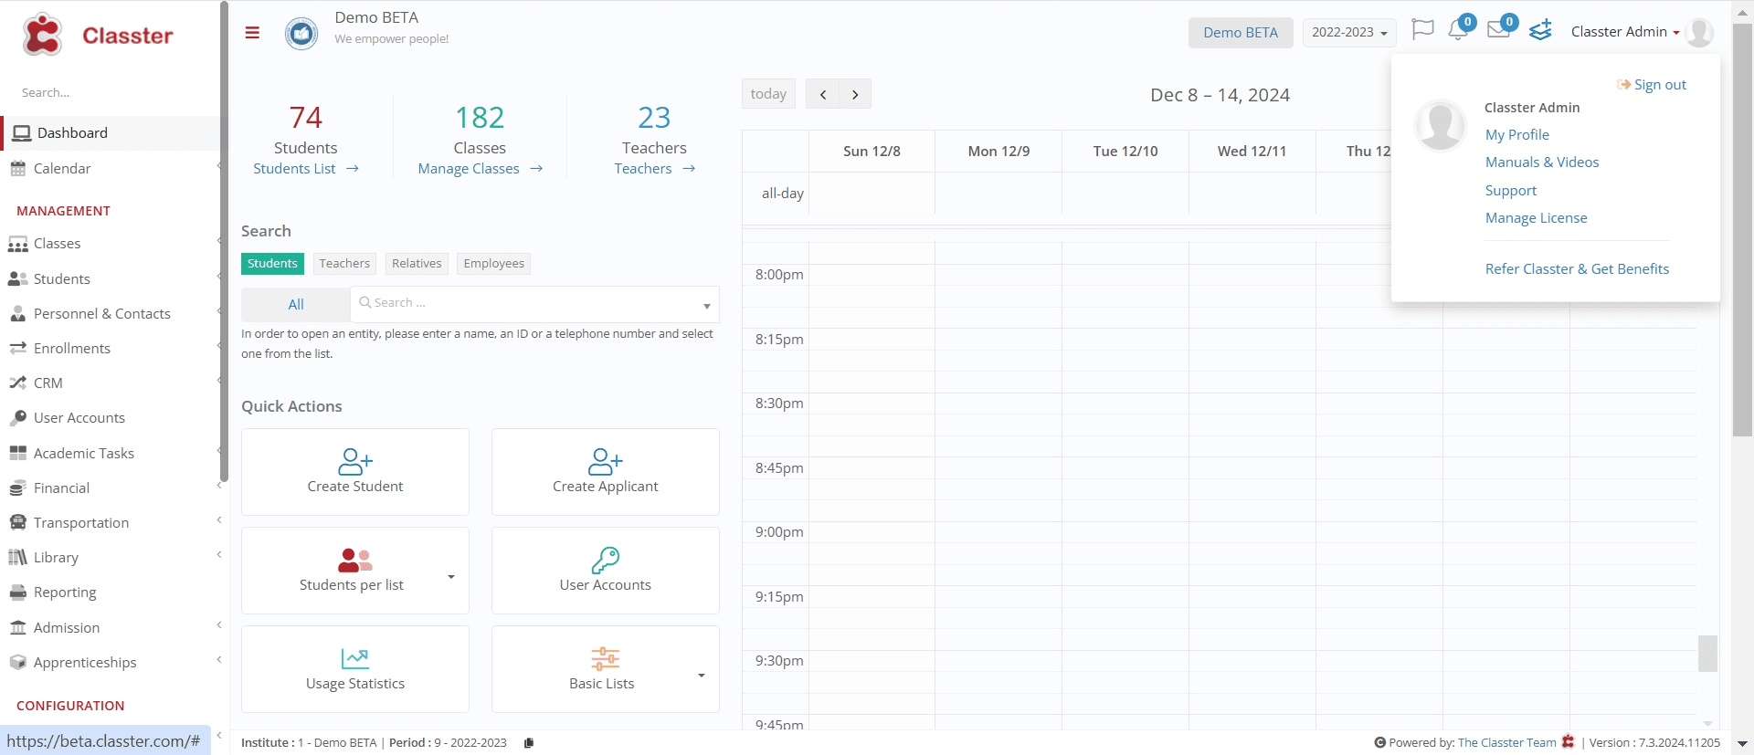This screenshot has height=755, width=1754.
Task: Expand Classes sidebar menu
Action: 110,244
